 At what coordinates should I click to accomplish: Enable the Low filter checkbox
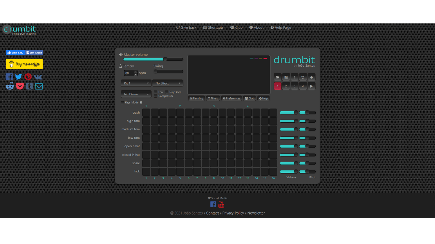155,92
